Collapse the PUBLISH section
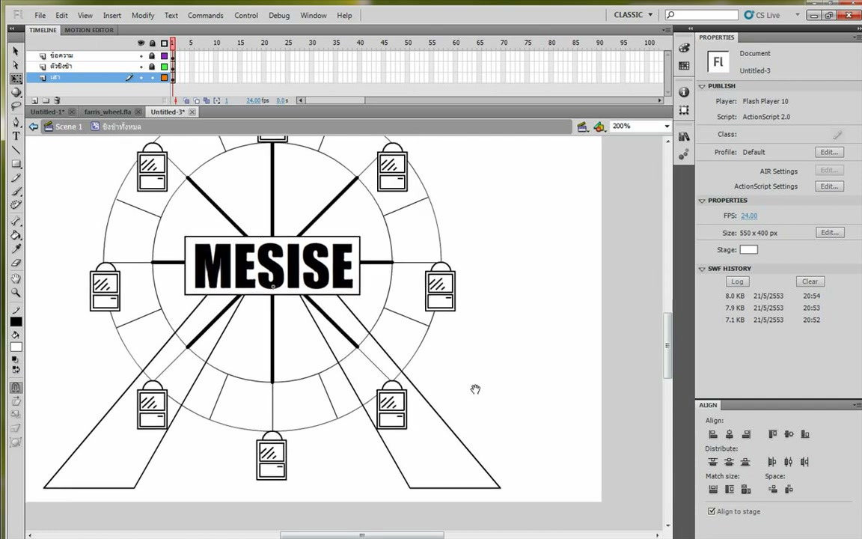The image size is (862, 539). click(702, 86)
